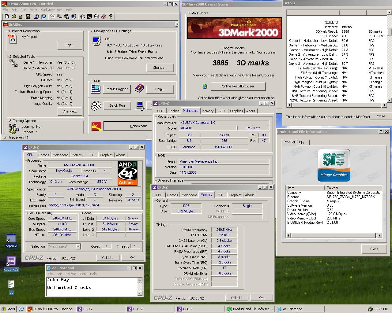This screenshot has height=313, width=392.
Task: Click the Content column header in product list
Action: click(354, 188)
